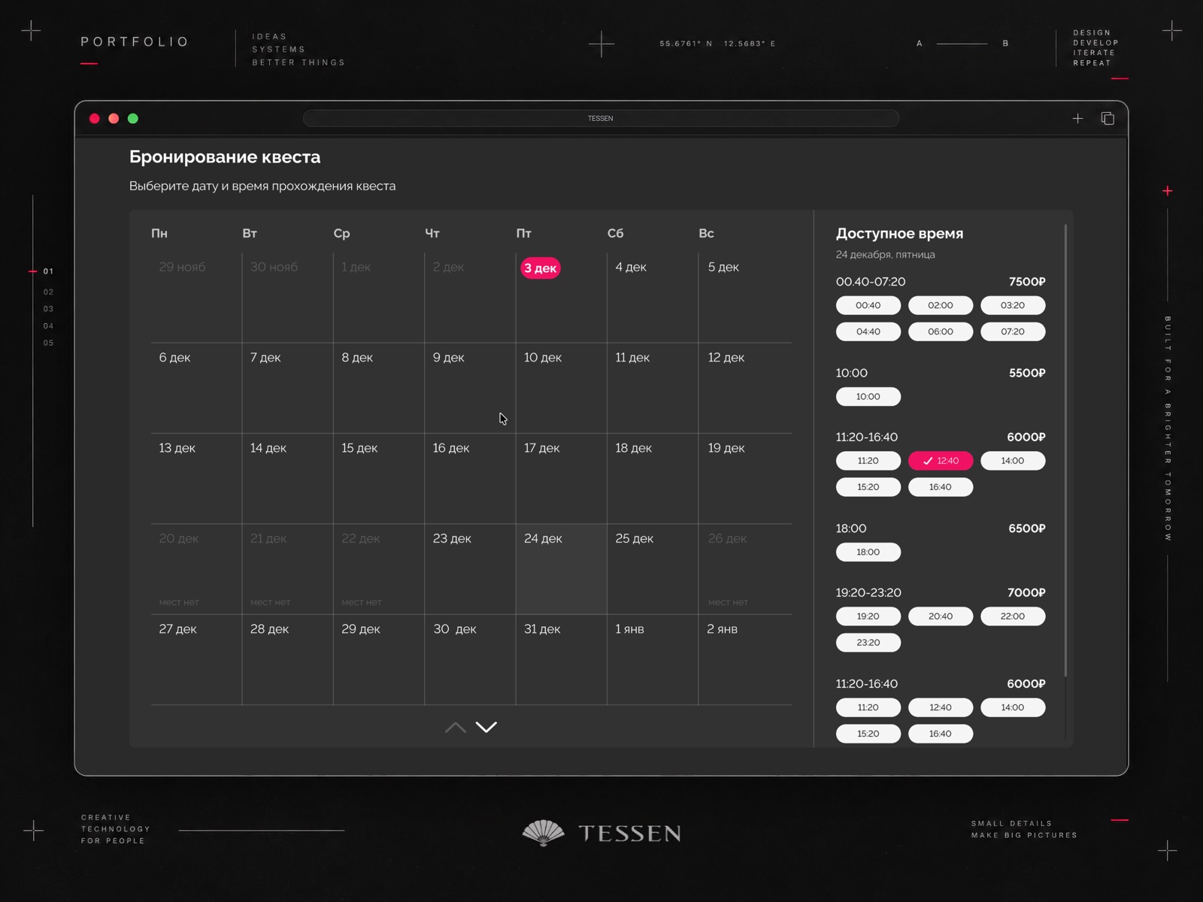This screenshot has width=1203, height=902.
Task: Select the 06:00 time slot
Action: click(x=941, y=331)
